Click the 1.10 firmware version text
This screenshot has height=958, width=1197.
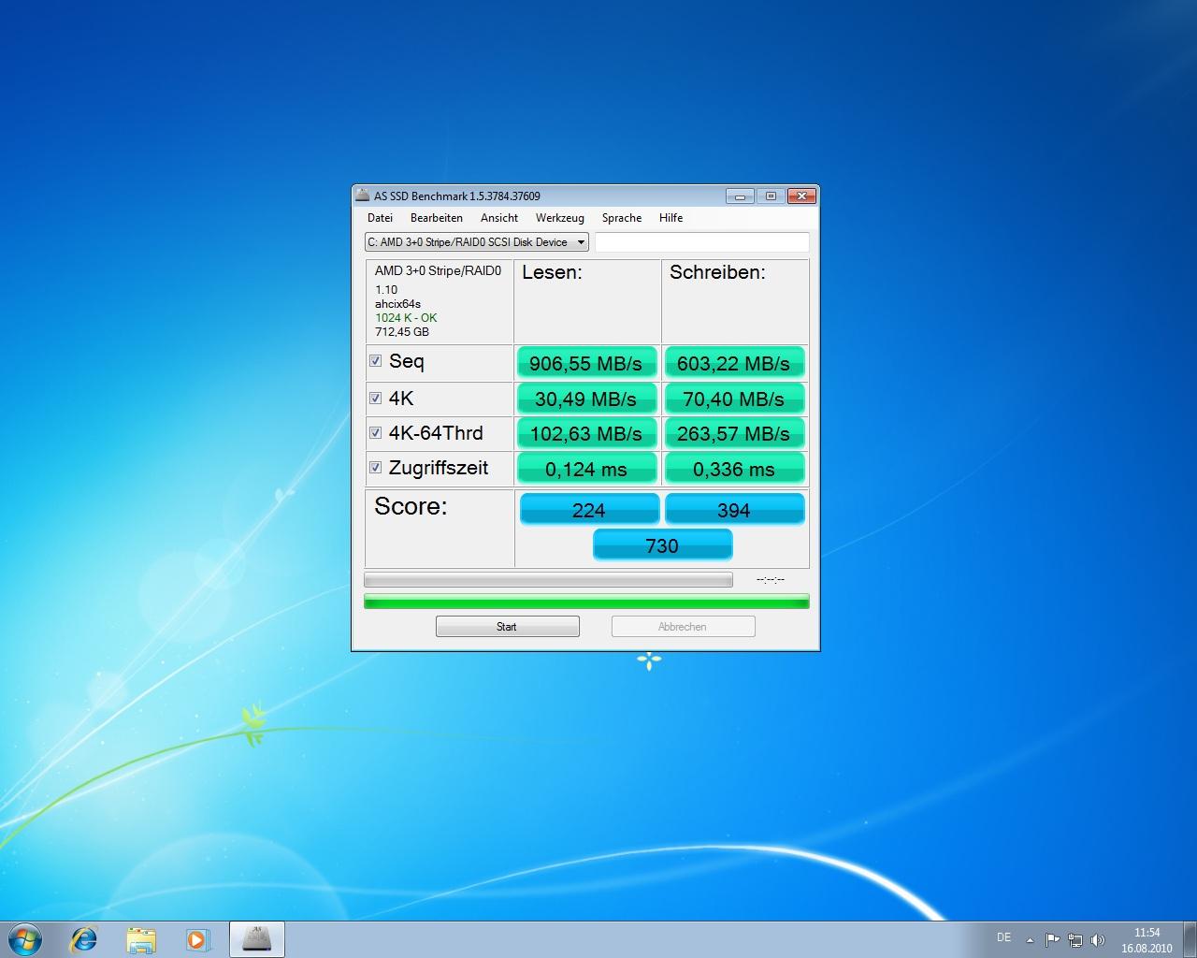click(x=386, y=290)
